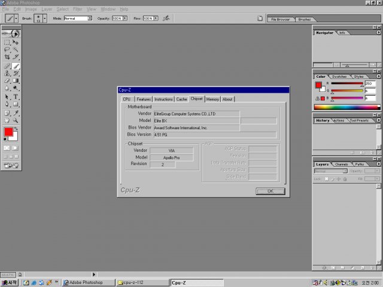Click the G value input field
This screenshot has width=383, height=287.
(x=370, y=91)
